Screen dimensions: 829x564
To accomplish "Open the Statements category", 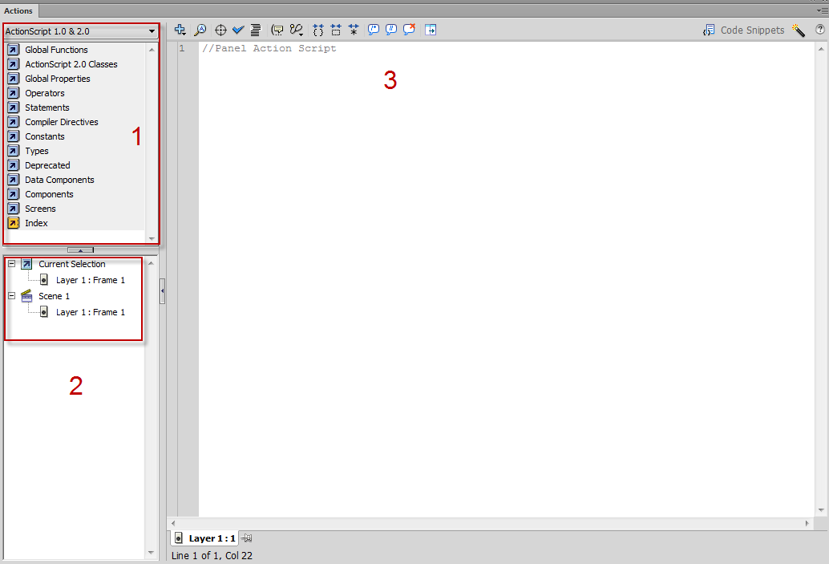I will pyautogui.click(x=47, y=108).
